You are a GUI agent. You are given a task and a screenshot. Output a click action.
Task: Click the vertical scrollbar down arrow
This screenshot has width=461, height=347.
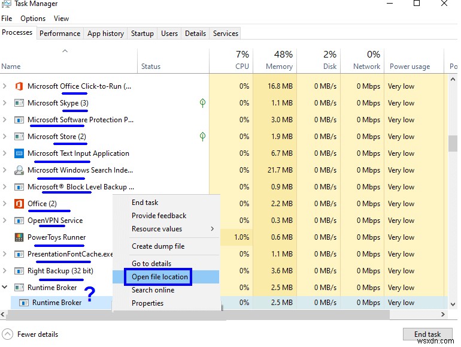coord(453,304)
